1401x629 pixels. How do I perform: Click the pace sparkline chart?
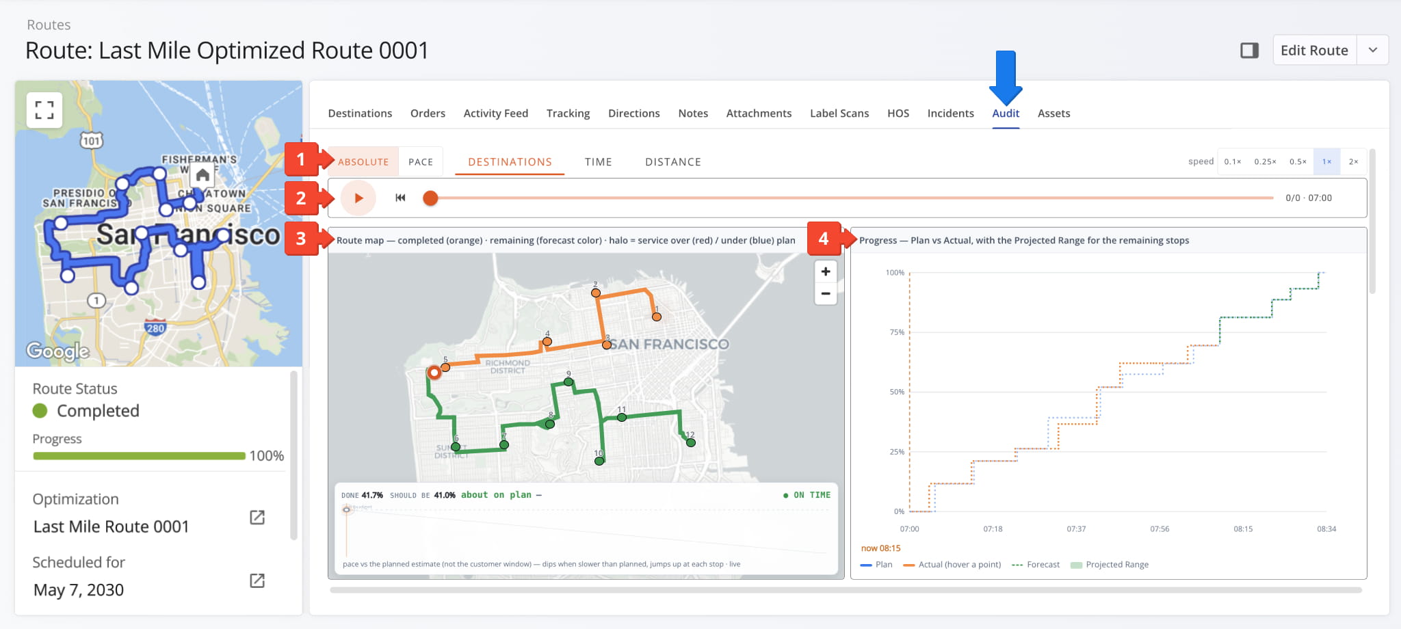click(x=586, y=531)
